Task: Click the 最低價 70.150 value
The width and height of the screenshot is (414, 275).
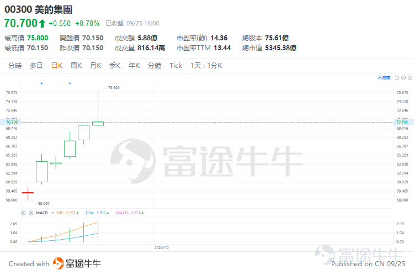Action: [x=38, y=48]
